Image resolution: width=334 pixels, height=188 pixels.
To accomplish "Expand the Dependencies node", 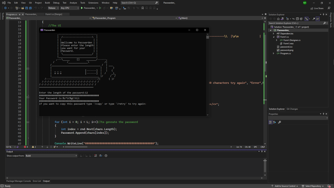I will pos(274,34).
